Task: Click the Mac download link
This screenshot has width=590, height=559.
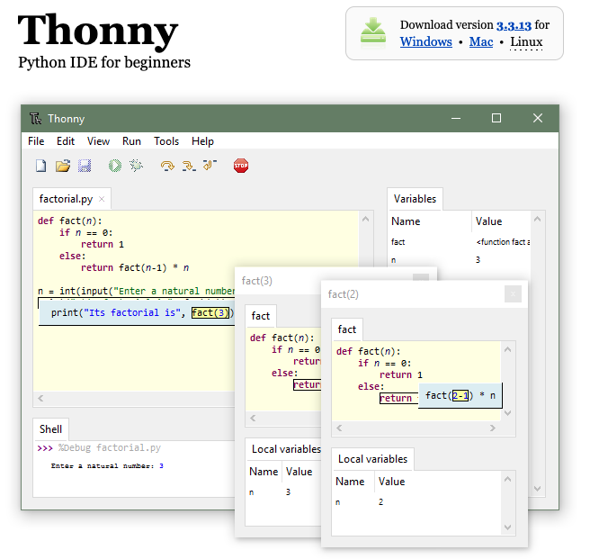Action: (x=481, y=41)
